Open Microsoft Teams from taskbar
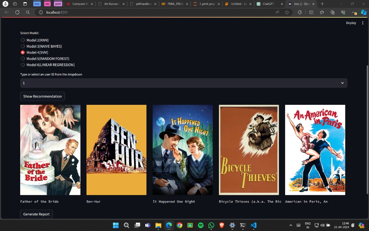This screenshot has height=231, width=369. pos(148,225)
